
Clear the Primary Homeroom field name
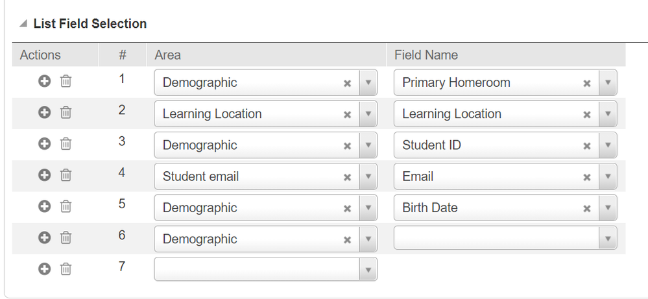pos(586,83)
